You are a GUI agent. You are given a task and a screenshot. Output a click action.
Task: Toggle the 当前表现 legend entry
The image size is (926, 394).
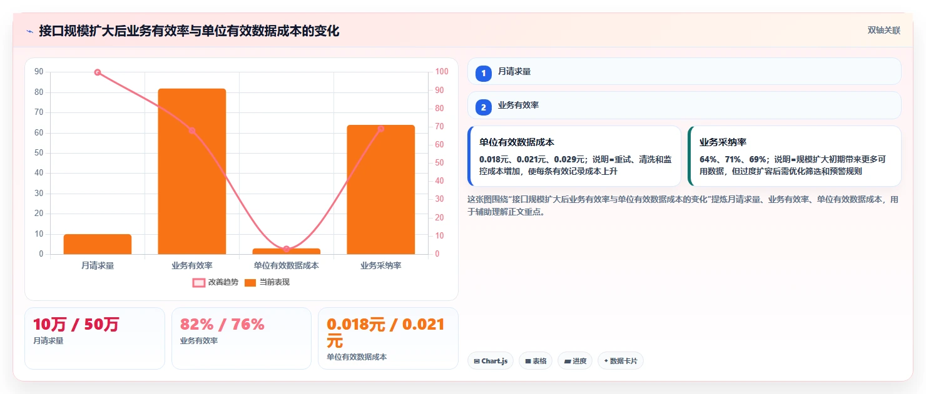[x=267, y=282]
